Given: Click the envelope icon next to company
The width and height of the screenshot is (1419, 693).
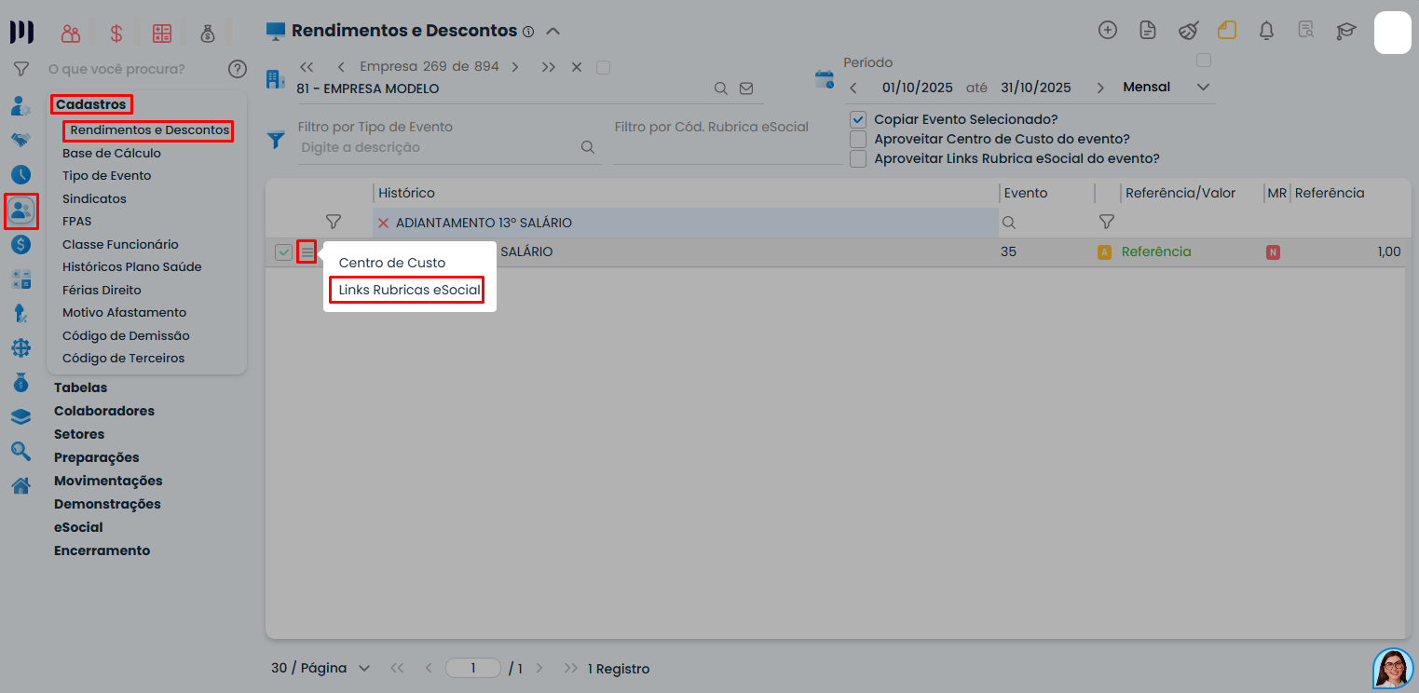Looking at the screenshot, I should (746, 88).
